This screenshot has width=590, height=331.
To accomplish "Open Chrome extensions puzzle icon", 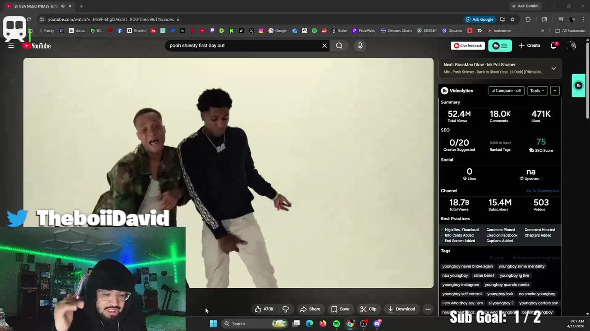I will coord(528,19).
